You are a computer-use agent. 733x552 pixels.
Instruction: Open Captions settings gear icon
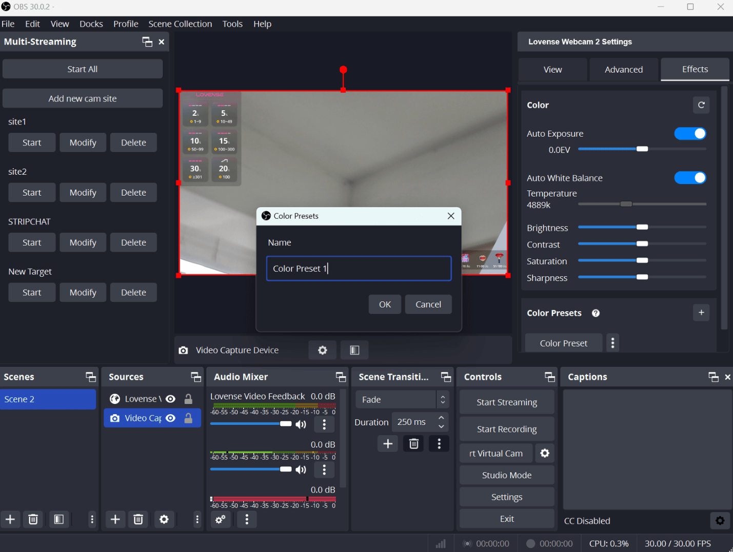point(720,521)
